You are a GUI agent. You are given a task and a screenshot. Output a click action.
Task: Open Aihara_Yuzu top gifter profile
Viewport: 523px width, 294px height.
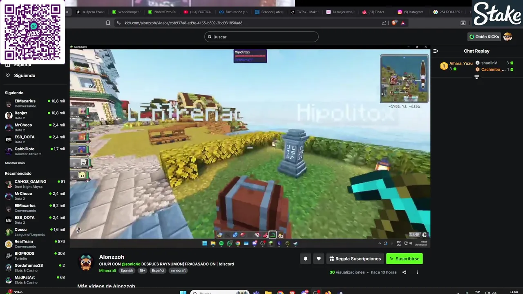point(461,63)
